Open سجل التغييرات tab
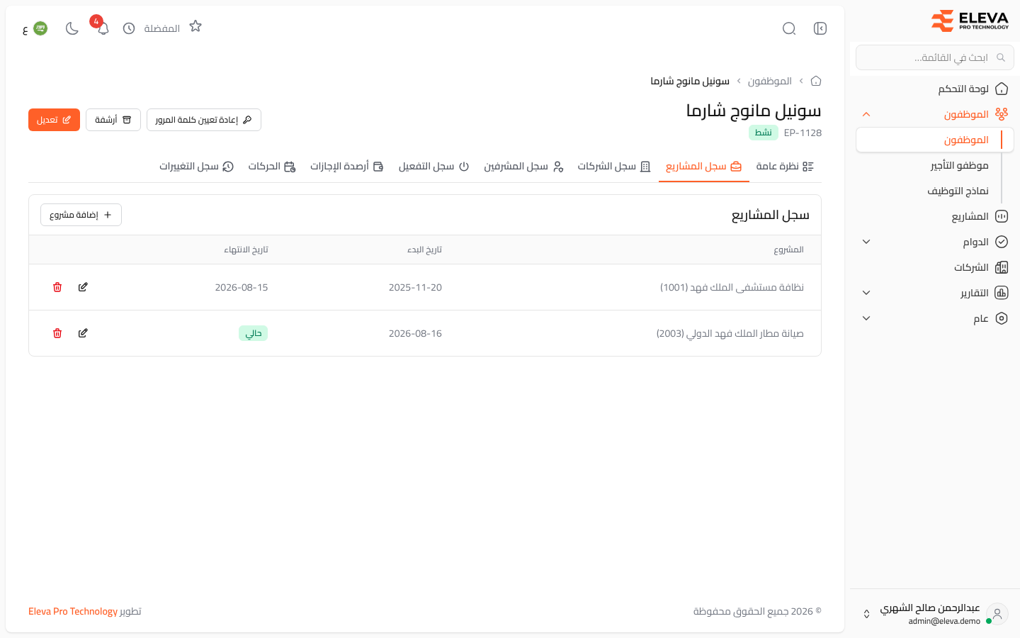The image size is (1020, 638). pyautogui.click(x=196, y=166)
